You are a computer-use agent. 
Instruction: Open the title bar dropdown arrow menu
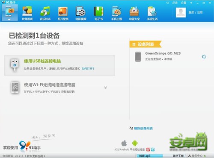click(191, 3)
